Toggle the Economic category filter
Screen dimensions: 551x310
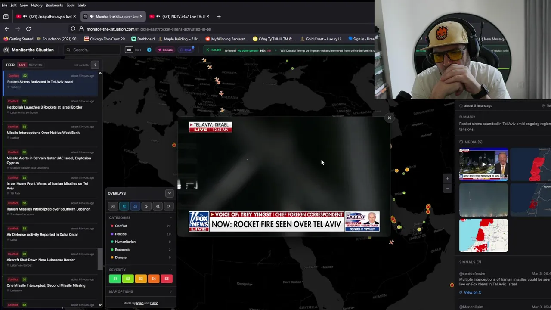pos(140,249)
